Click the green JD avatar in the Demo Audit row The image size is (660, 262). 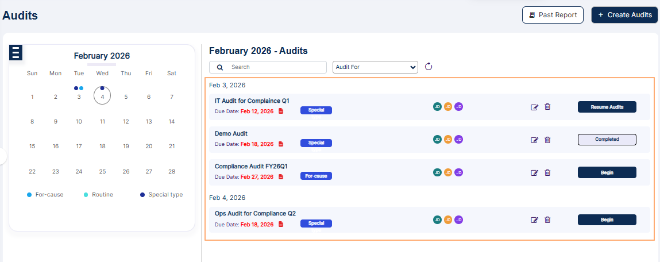pyautogui.click(x=437, y=140)
